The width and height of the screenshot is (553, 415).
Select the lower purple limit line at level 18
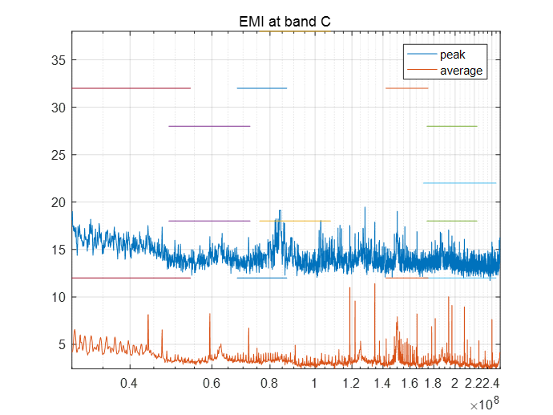tap(209, 221)
